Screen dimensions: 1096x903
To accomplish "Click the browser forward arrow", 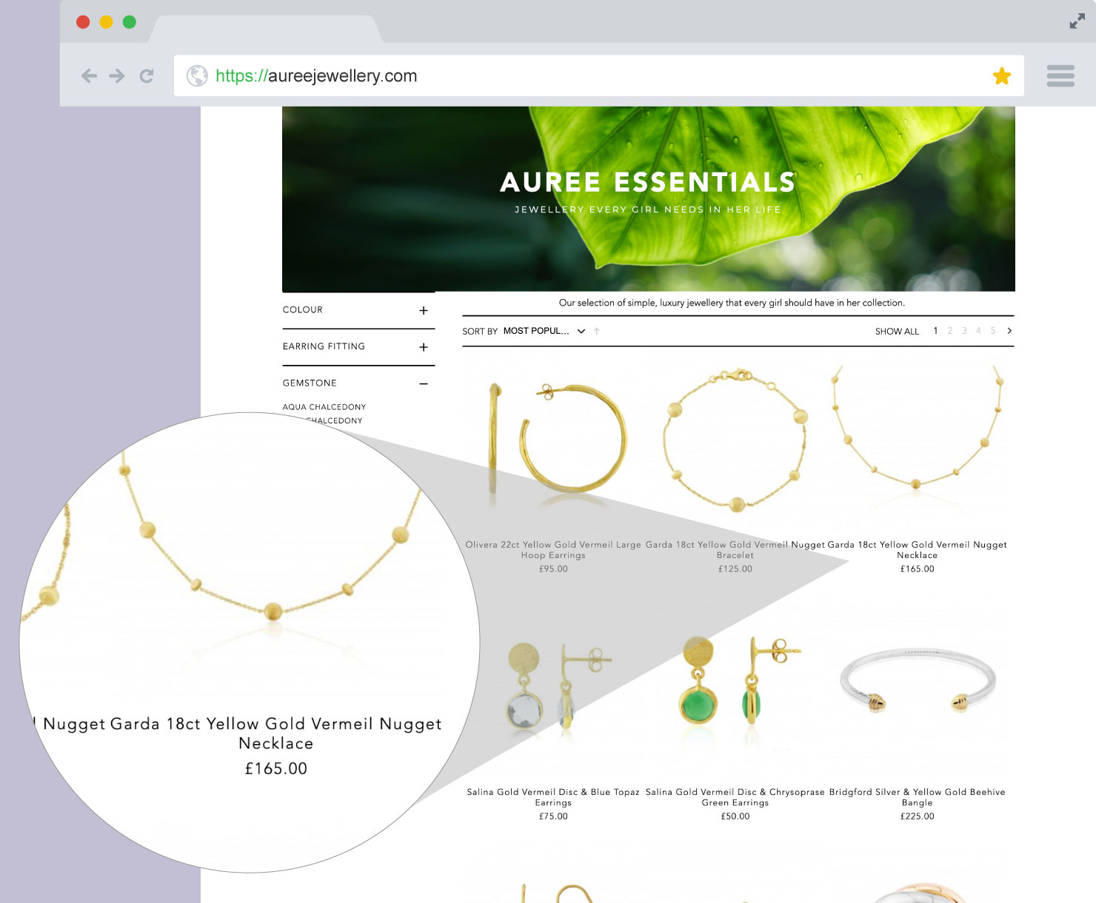I will 117,75.
